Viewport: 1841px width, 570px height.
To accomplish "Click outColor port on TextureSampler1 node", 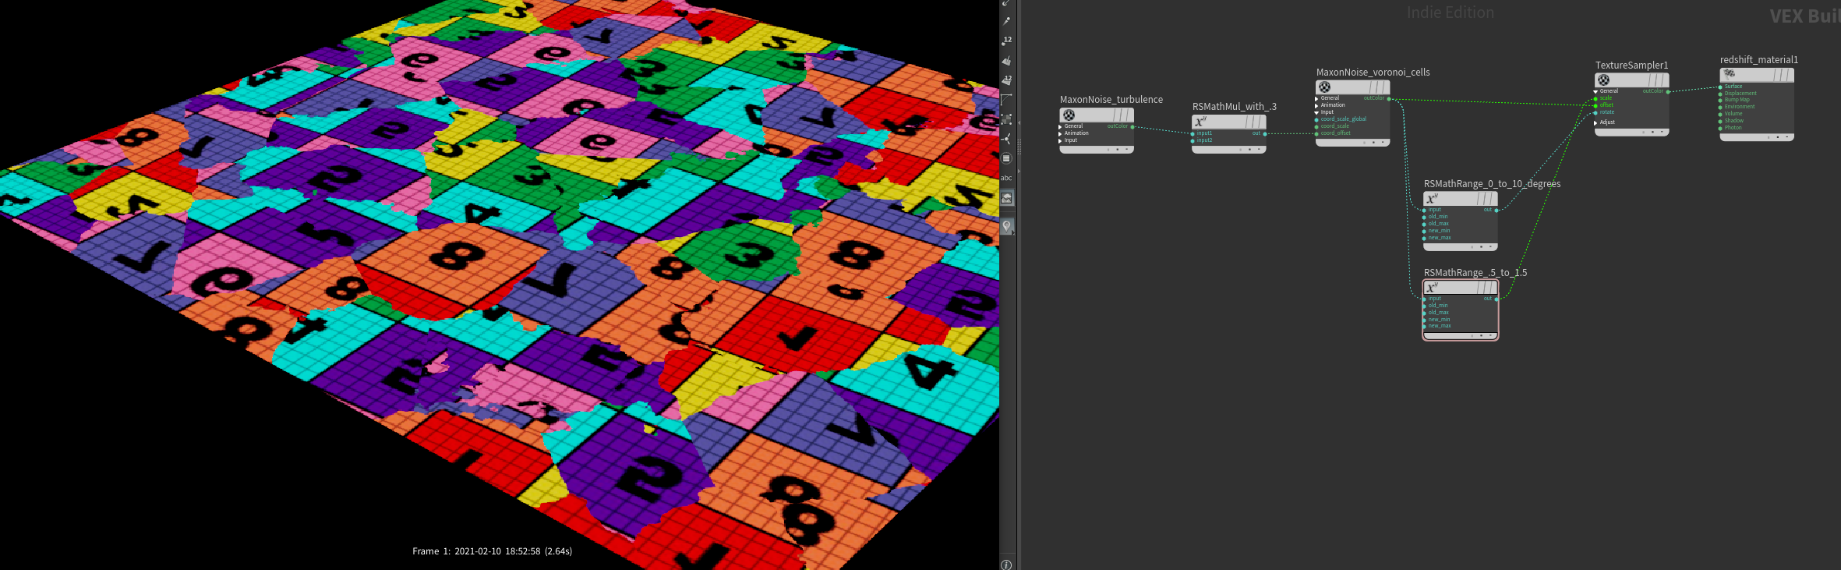I will coord(1667,91).
